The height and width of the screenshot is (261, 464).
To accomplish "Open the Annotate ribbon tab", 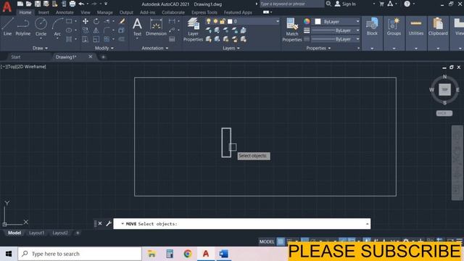I will coord(65,12).
